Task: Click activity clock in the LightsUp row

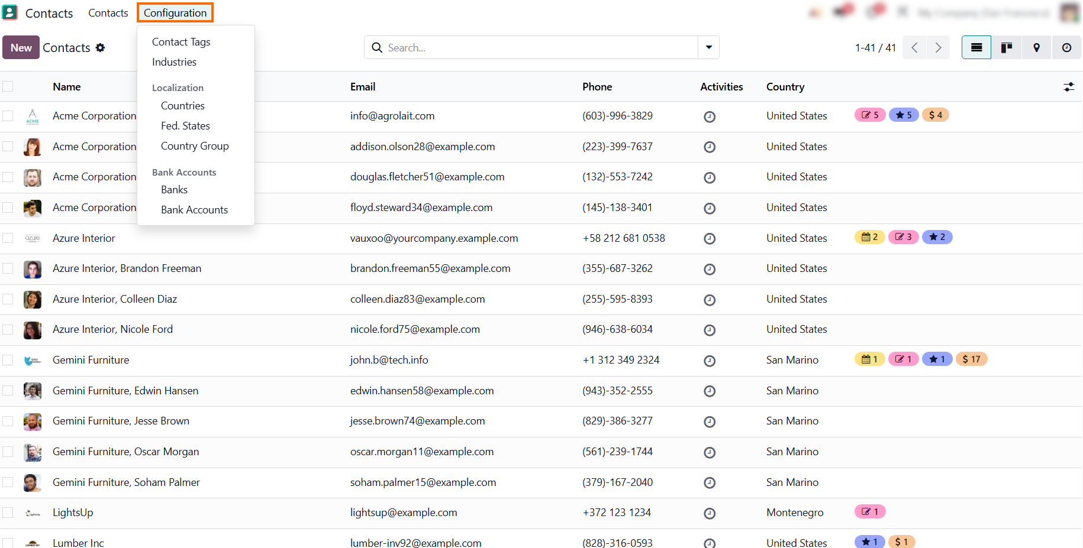Action: click(x=710, y=513)
